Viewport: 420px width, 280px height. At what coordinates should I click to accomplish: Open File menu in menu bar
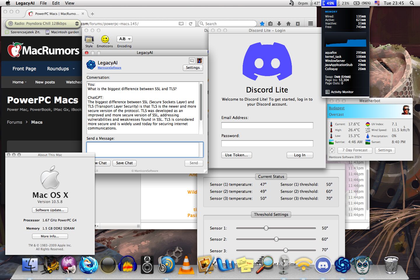click(43, 3)
